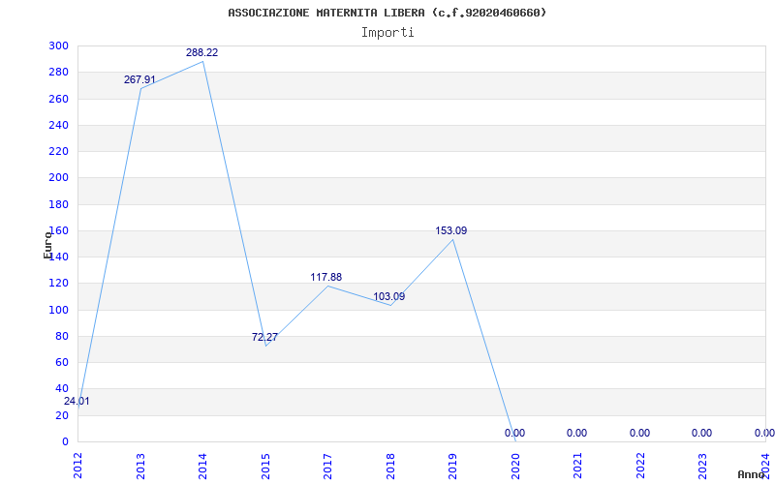
Task: Click the 2014 x-axis year label
Action: (x=203, y=466)
